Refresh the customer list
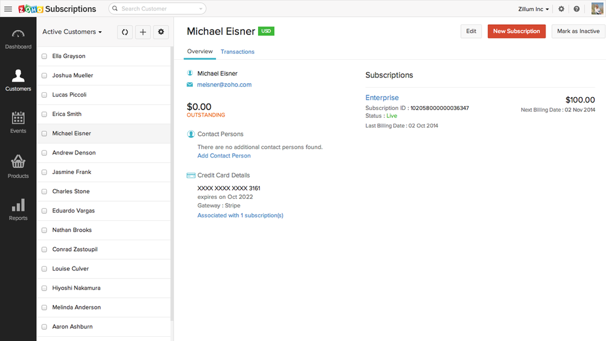This screenshot has height=341, width=606. click(124, 31)
